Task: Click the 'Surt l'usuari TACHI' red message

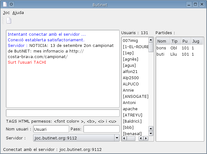Action: [x=27, y=62]
